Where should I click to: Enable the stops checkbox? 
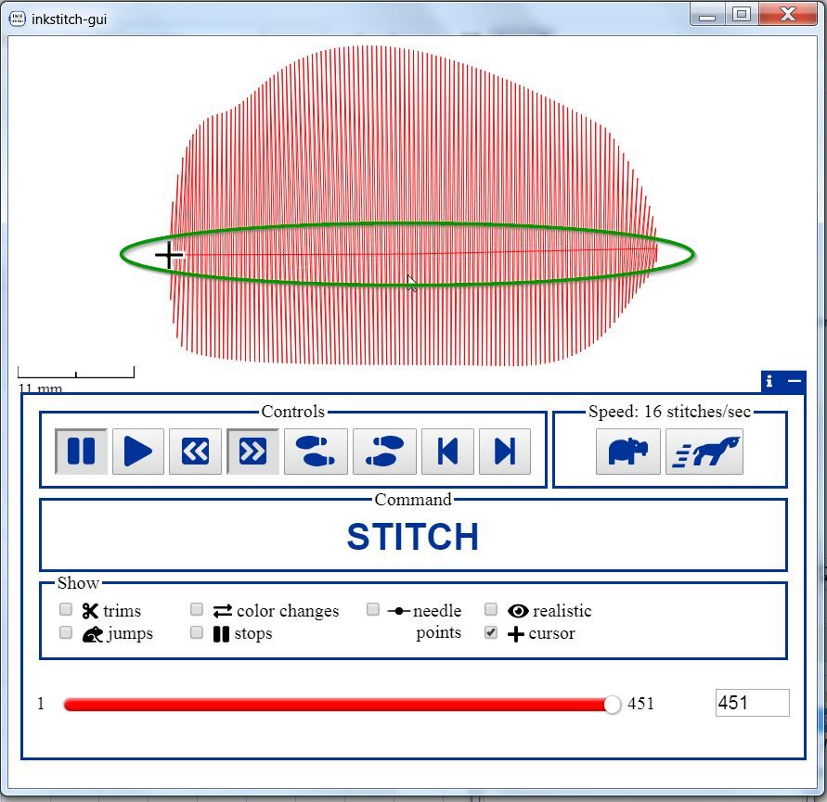coord(197,632)
